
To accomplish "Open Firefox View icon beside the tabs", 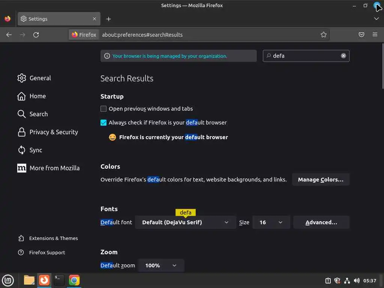I will pos(7,19).
